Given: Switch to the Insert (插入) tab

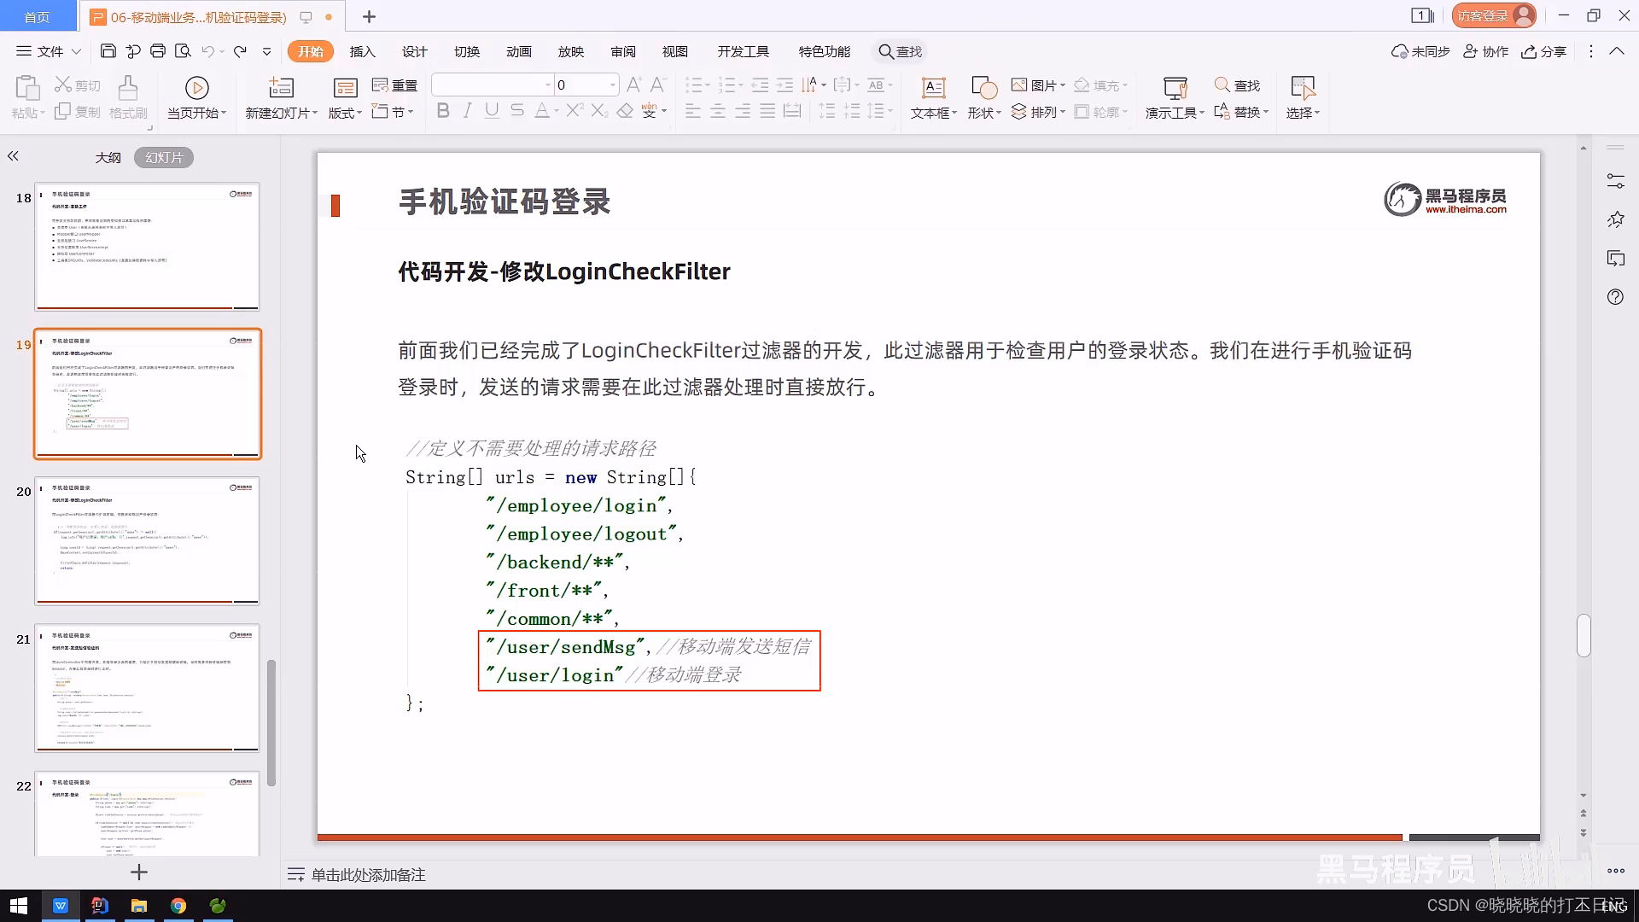Looking at the screenshot, I should point(363,51).
